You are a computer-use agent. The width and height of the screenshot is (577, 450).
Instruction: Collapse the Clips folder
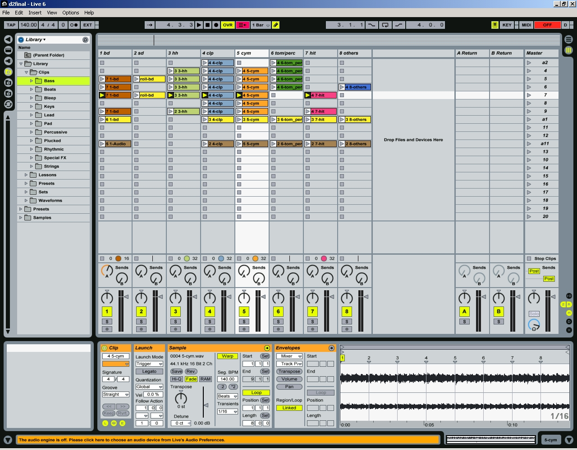[26, 72]
